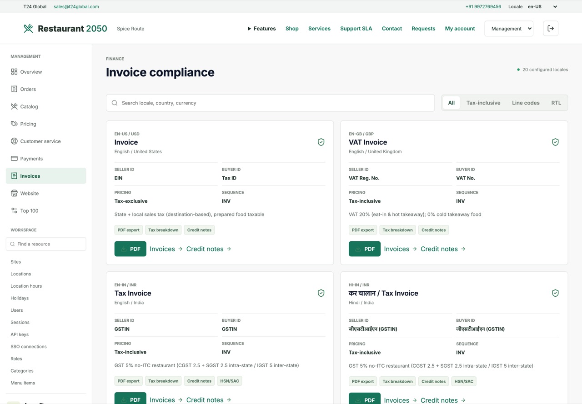582x404 pixels.
Task: Click the sales@t24global.com email link
Action: coord(76,7)
